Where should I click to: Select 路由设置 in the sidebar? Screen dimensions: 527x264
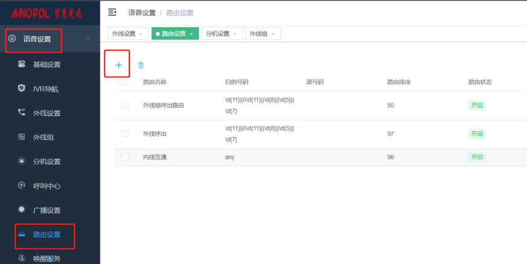click(47, 234)
